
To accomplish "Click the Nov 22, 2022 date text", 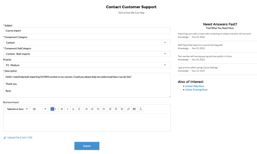I will [x=198, y=37].
